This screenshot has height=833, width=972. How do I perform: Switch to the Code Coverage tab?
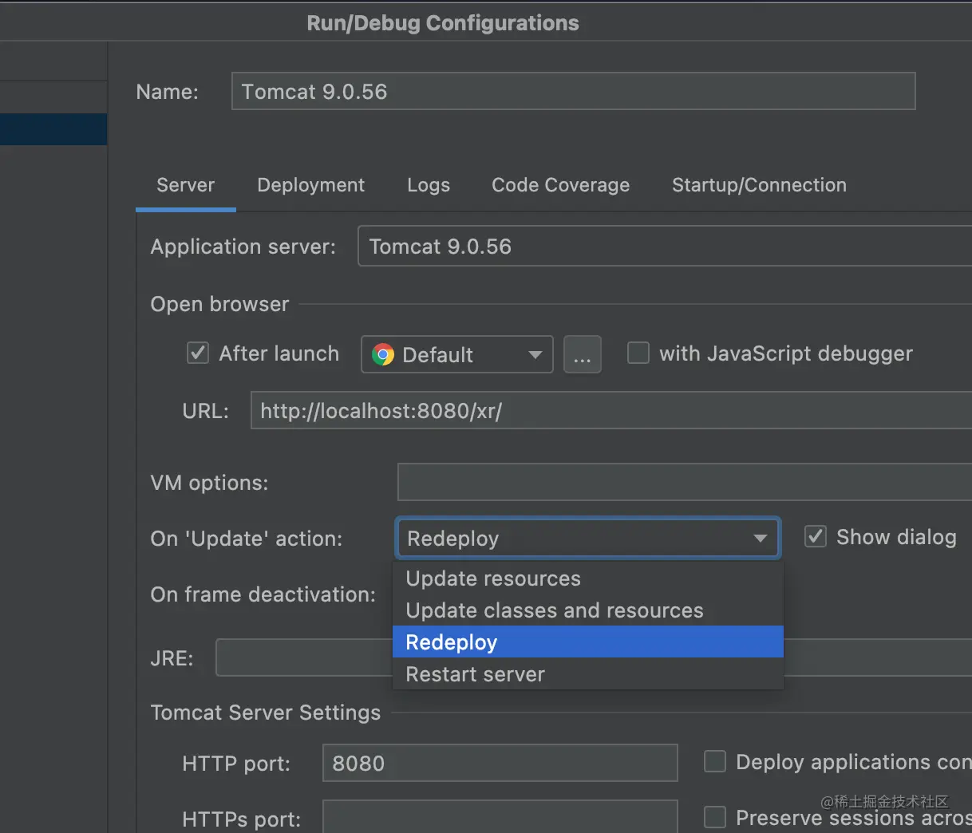click(x=560, y=185)
